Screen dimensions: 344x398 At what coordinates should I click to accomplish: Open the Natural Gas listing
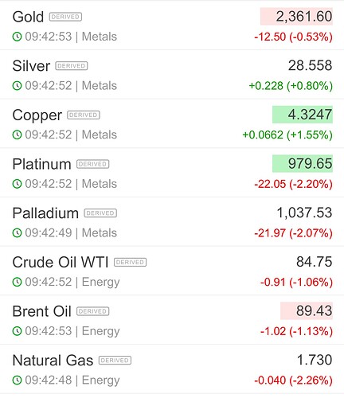click(x=53, y=361)
